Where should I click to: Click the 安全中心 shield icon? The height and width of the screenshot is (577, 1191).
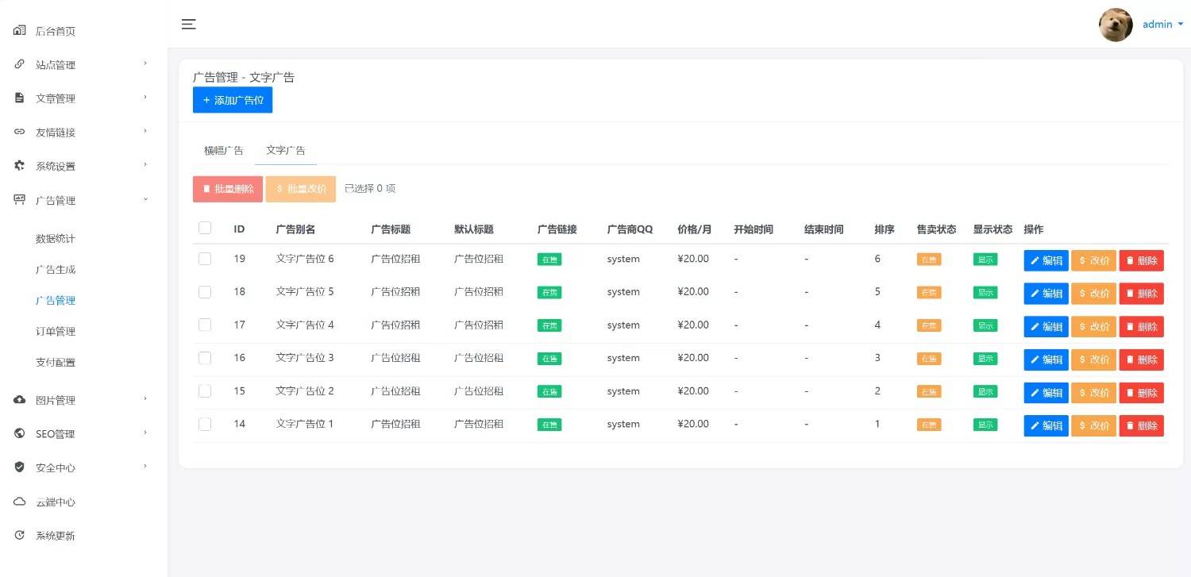20,467
